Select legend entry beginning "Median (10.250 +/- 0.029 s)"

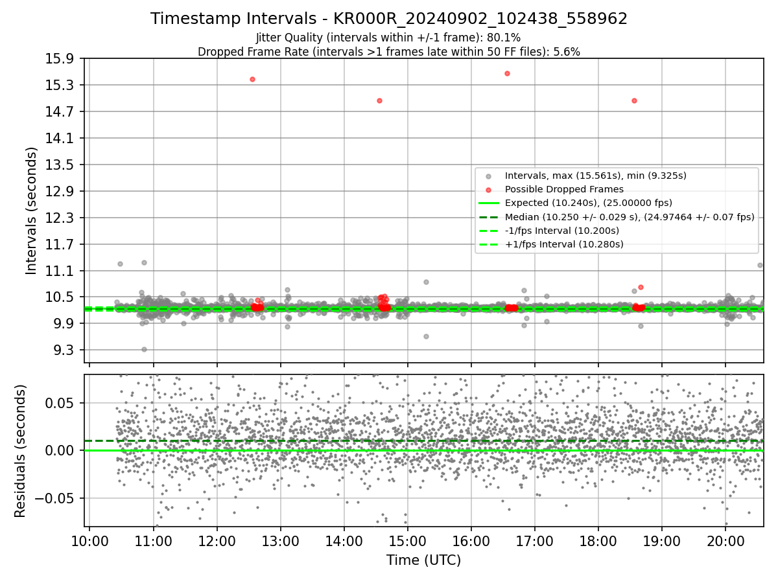coord(630,217)
